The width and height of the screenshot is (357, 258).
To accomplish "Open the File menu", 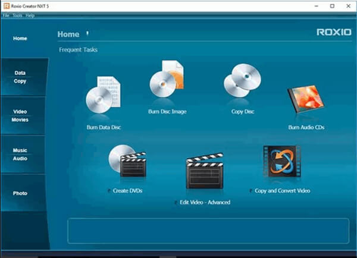I will point(6,15).
